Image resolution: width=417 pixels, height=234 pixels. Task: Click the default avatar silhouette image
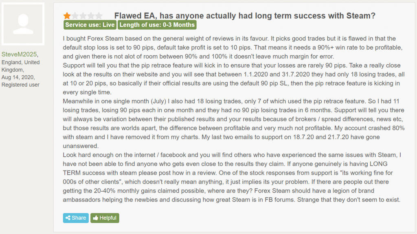point(23,24)
